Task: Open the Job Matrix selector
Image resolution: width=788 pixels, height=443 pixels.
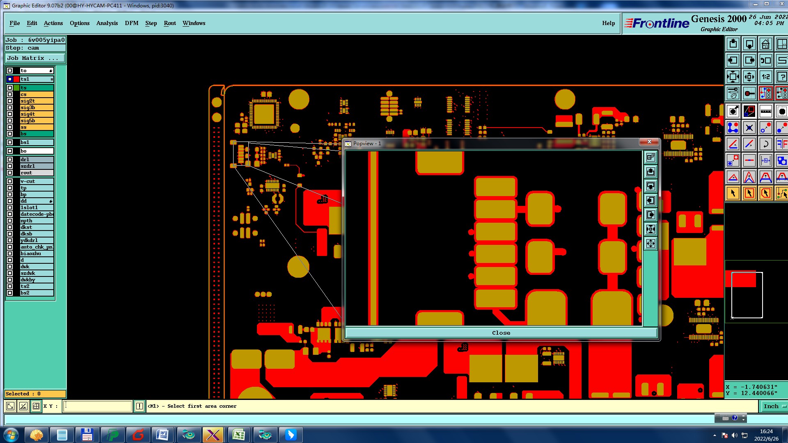Action: (35, 58)
